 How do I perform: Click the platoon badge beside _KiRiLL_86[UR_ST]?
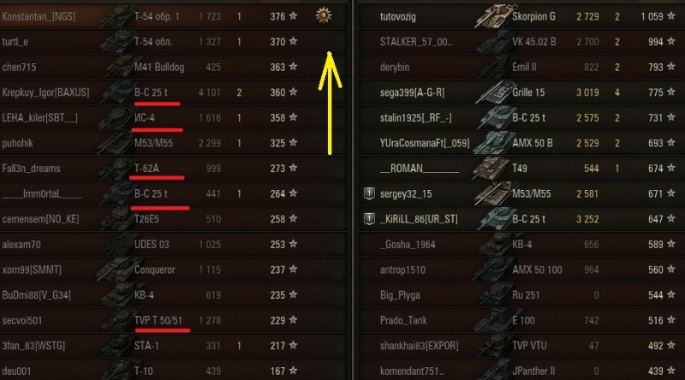pos(370,219)
